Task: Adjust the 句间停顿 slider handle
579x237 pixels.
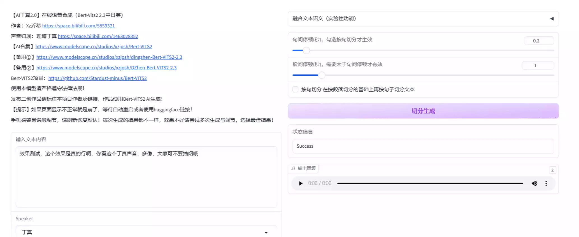Action: [x=306, y=50]
